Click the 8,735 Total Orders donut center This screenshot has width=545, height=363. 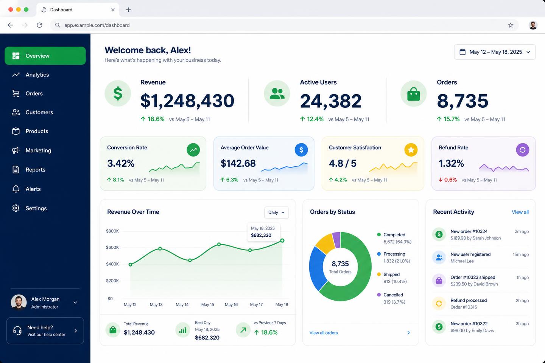click(x=340, y=267)
